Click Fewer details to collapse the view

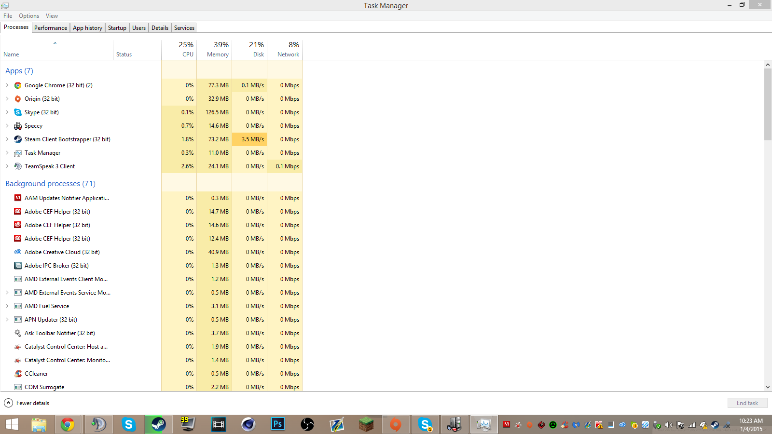[27, 403]
